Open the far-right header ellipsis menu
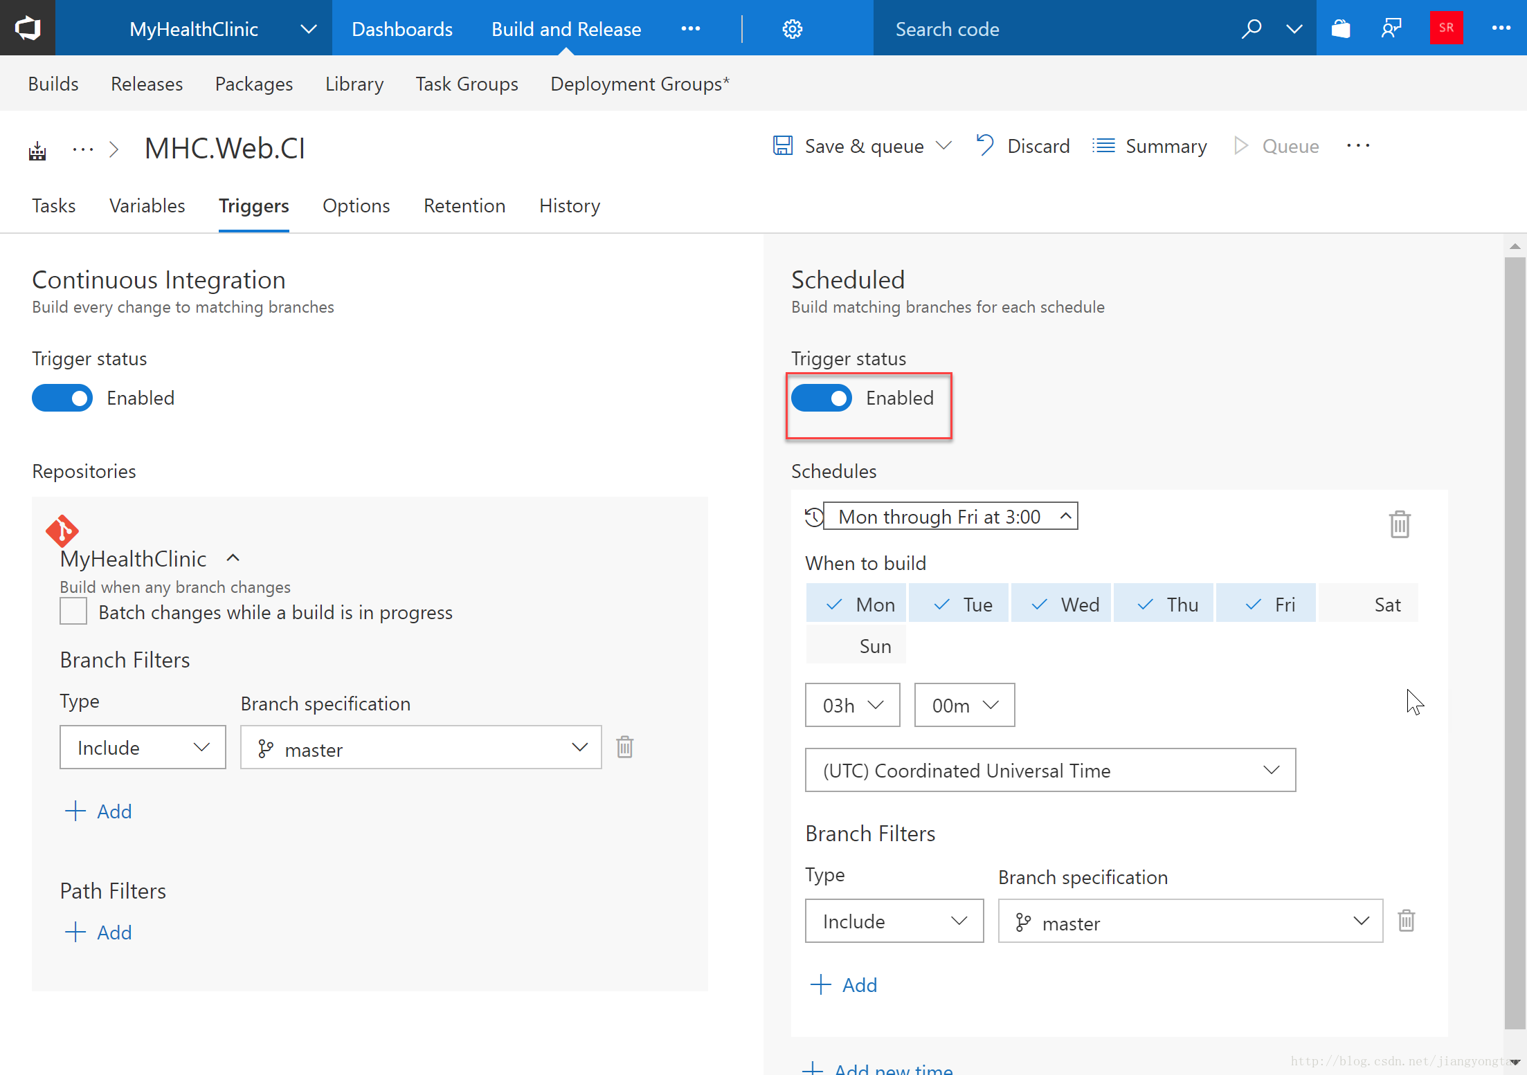1527x1075 pixels. (x=1501, y=28)
